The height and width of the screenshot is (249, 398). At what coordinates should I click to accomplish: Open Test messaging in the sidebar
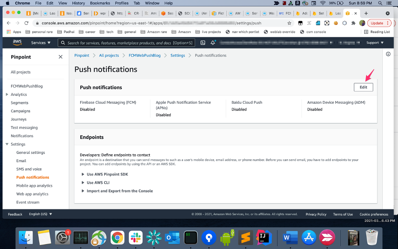pos(24,128)
